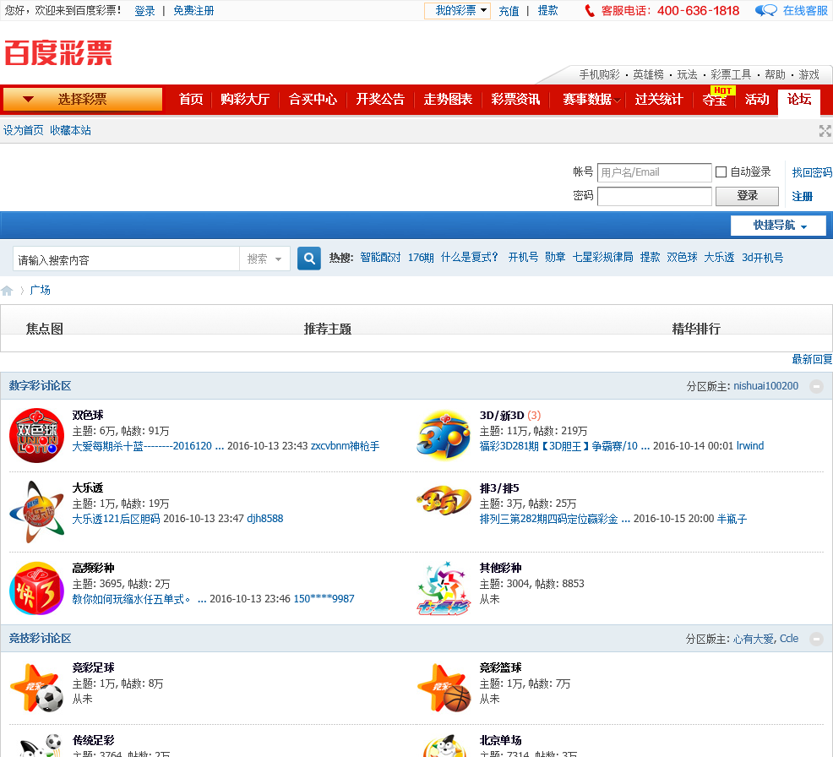Click the 高频彩种 快3 icon
Image resolution: width=833 pixels, height=757 pixels.
pos(36,588)
